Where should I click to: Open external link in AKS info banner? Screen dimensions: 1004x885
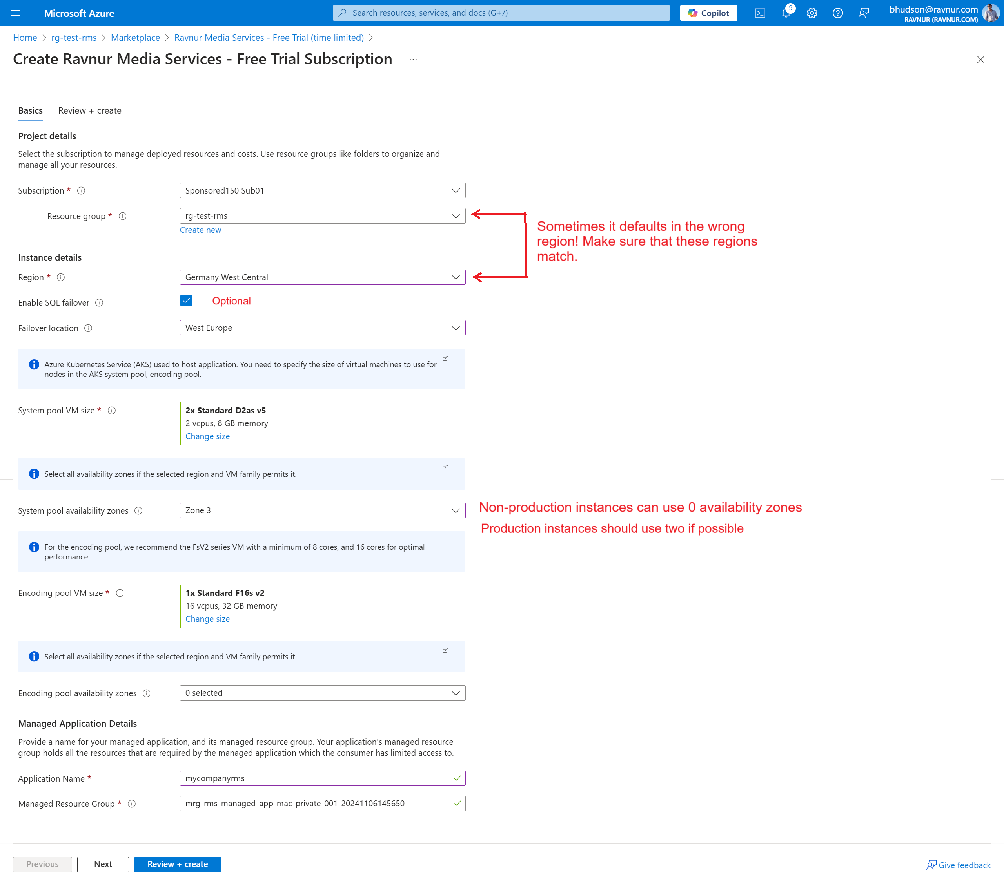pyautogui.click(x=445, y=358)
